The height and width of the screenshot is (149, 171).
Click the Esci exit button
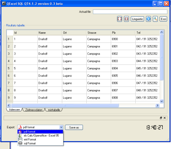point(163,19)
